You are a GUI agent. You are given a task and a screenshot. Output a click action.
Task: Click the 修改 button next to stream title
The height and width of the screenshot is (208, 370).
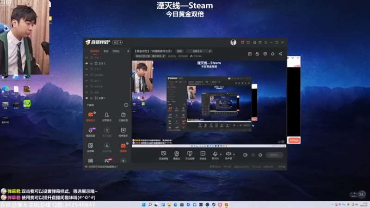[x=179, y=51]
